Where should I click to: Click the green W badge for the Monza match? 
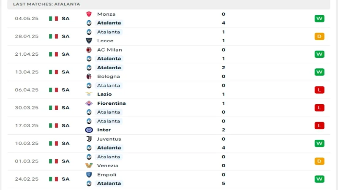coord(319,19)
